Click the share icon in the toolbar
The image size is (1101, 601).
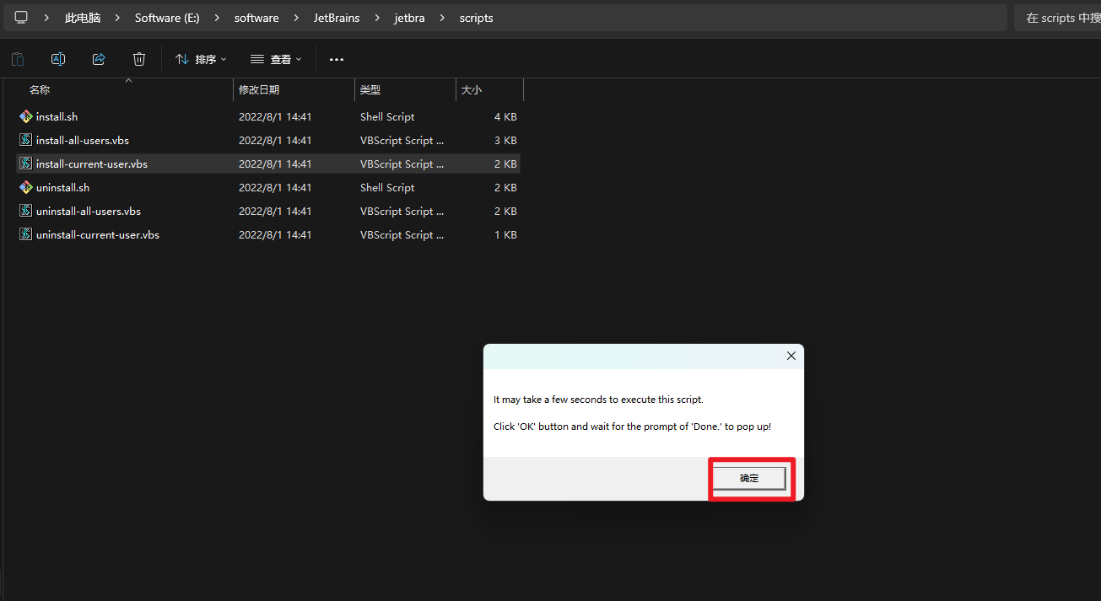point(99,59)
